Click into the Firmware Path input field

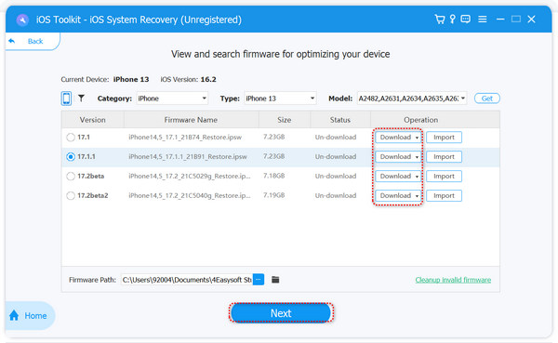(187, 280)
